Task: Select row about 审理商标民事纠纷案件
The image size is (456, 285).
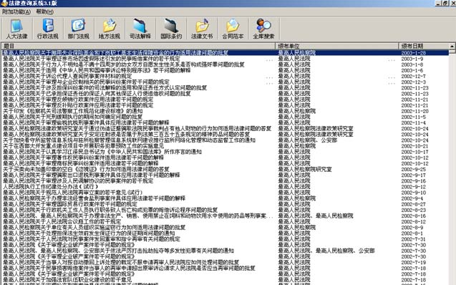Action: (x=225, y=163)
